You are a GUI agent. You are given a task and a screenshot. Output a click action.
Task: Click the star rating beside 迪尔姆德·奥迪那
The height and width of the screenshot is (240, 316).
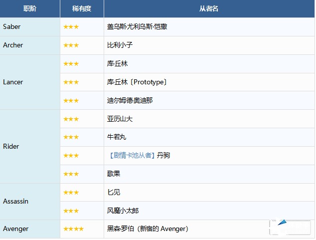coord(71,101)
